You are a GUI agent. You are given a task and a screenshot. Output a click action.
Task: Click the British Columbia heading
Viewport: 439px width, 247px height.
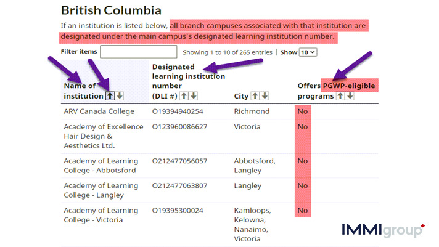click(111, 10)
